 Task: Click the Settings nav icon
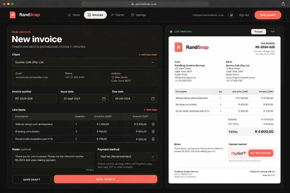(x=133, y=15)
